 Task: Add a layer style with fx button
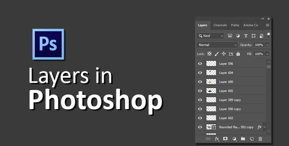click(x=217, y=139)
